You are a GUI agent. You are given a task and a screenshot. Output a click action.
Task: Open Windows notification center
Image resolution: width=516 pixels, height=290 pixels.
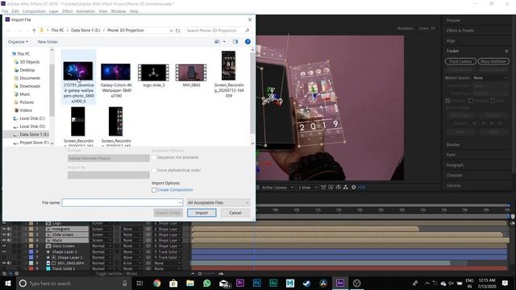tap(505, 283)
